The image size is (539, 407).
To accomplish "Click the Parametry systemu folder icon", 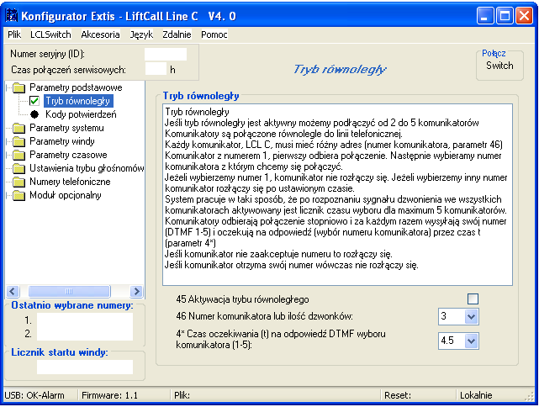I will click(x=18, y=129).
